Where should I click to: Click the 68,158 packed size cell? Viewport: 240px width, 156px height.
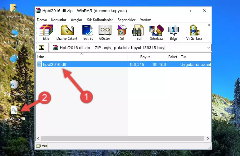click(x=159, y=64)
